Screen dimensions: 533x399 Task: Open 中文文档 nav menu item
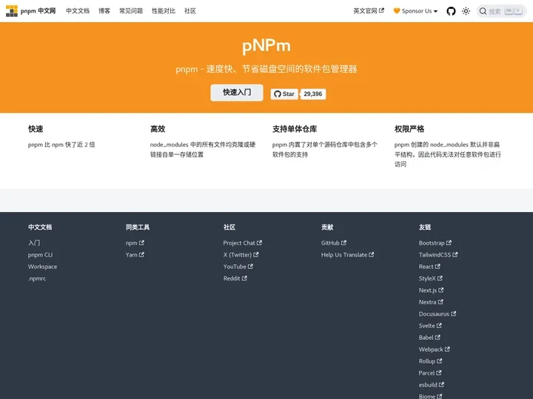(78, 11)
